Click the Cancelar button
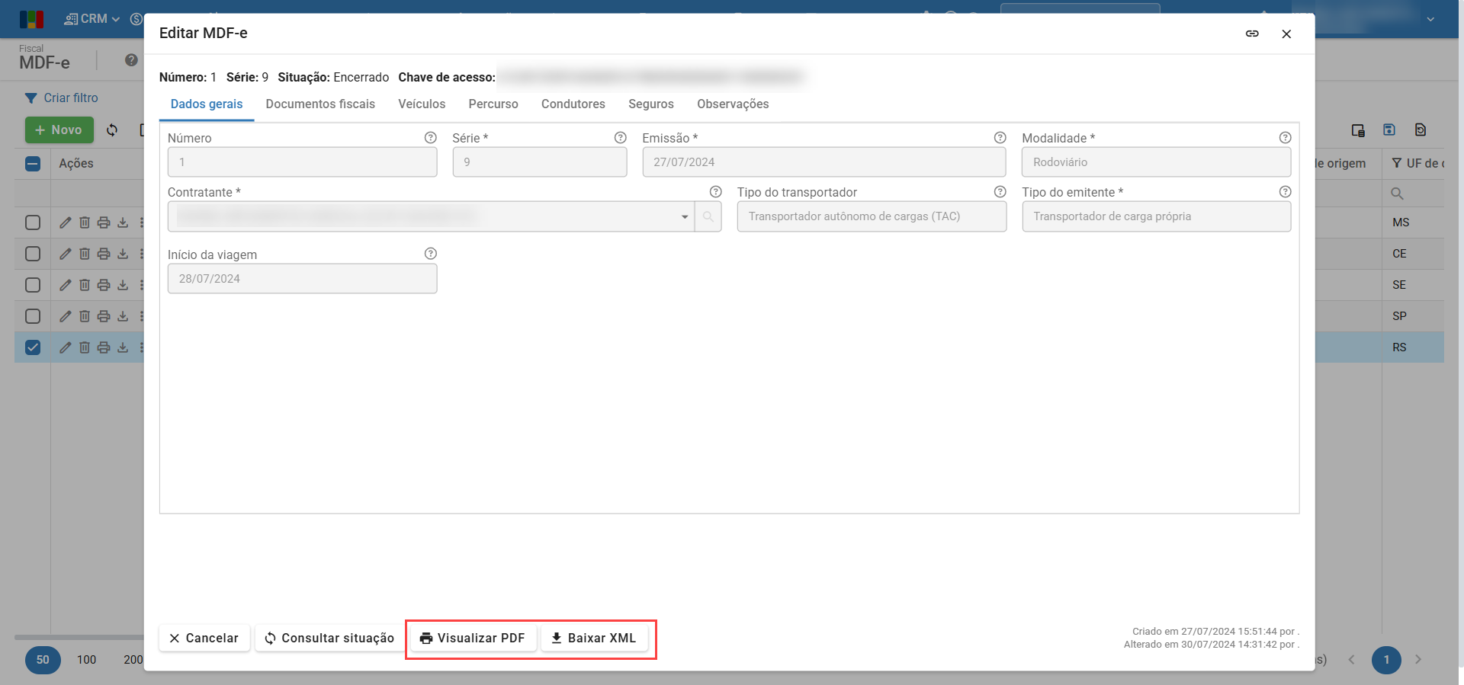1464x685 pixels. (204, 639)
